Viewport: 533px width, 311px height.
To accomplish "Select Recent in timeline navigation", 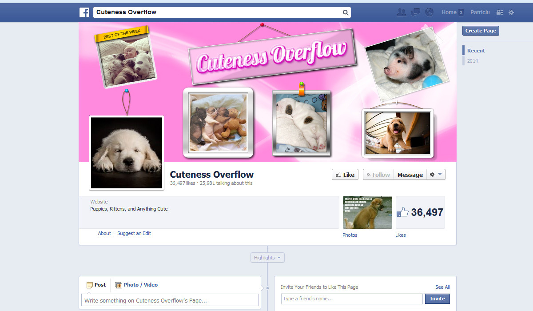I will (476, 51).
